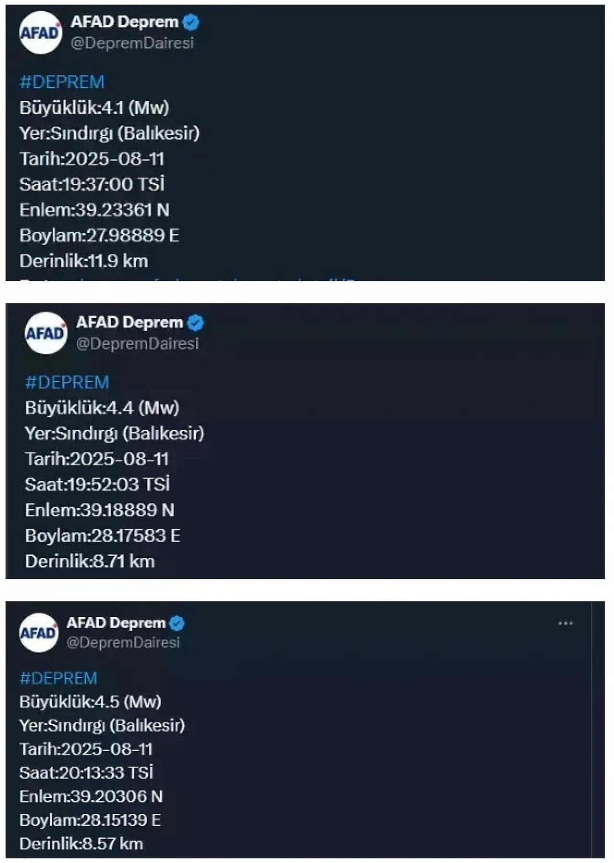Click Büyüklük:4.5 (Mw) text in third tweet
Image resolution: width=614 pixels, height=863 pixels.
[90, 702]
